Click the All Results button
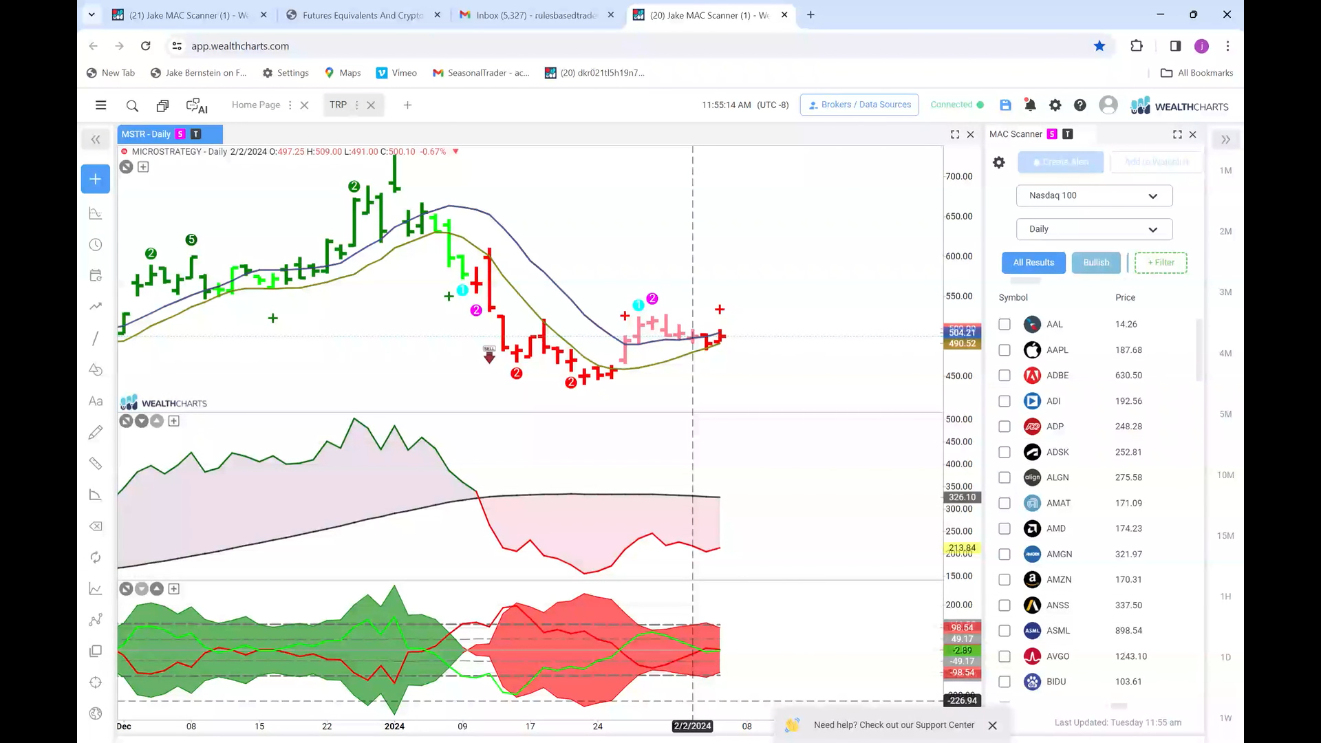This screenshot has width=1321, height=743. tap(1033, 263)
